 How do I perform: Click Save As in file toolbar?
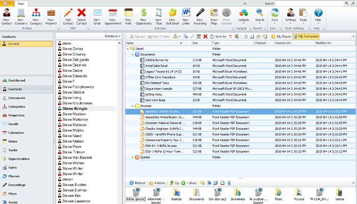tap(218, 37)
